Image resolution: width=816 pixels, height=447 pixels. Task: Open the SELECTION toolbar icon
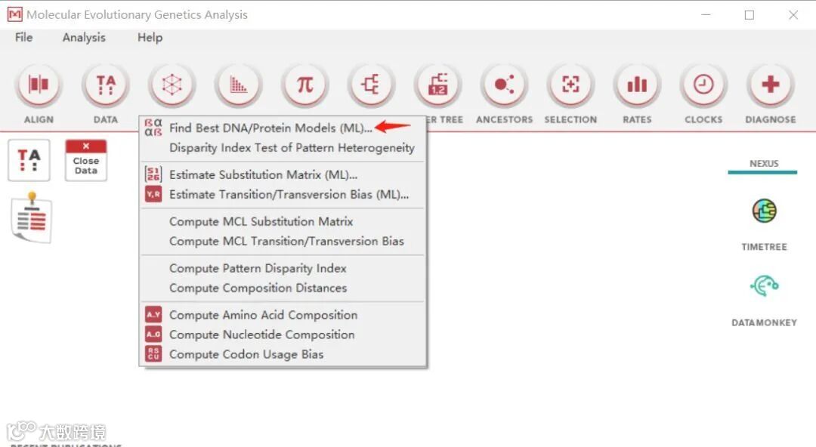[570, 85]
